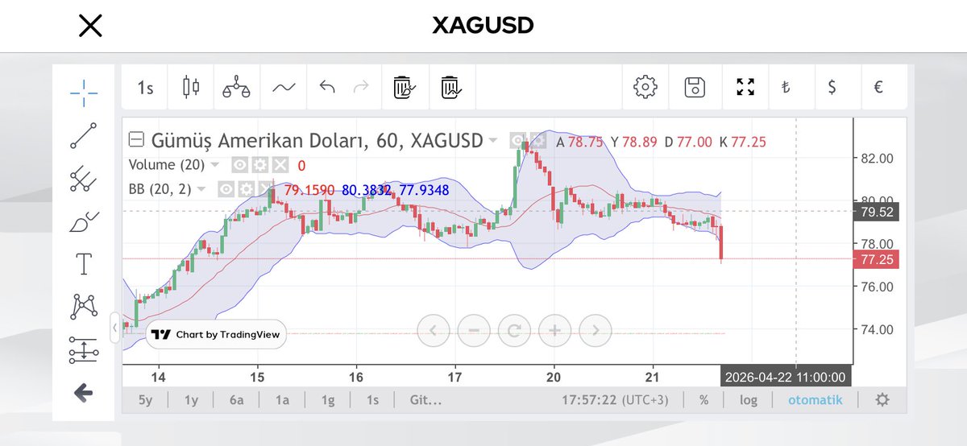Select the long/short position measurement tool
The image size is (967, 446).
(83, 349)
